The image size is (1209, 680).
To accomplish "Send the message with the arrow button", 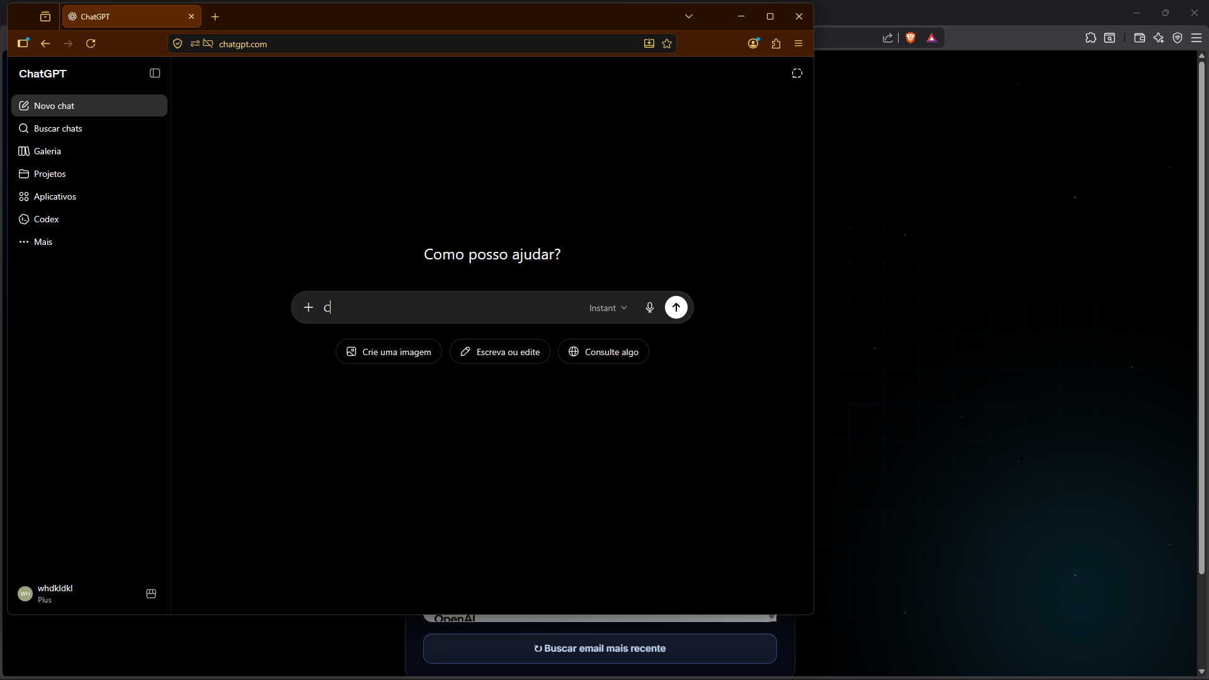I will point(676,307).
